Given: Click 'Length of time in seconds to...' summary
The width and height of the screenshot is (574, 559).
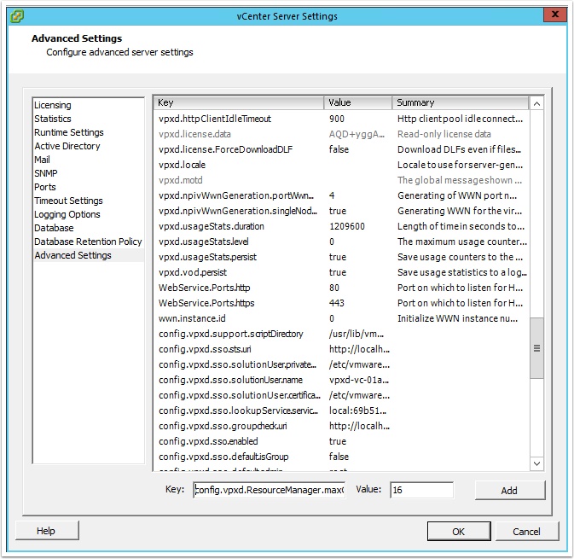Looking at the screenshot, I should 461,226.
